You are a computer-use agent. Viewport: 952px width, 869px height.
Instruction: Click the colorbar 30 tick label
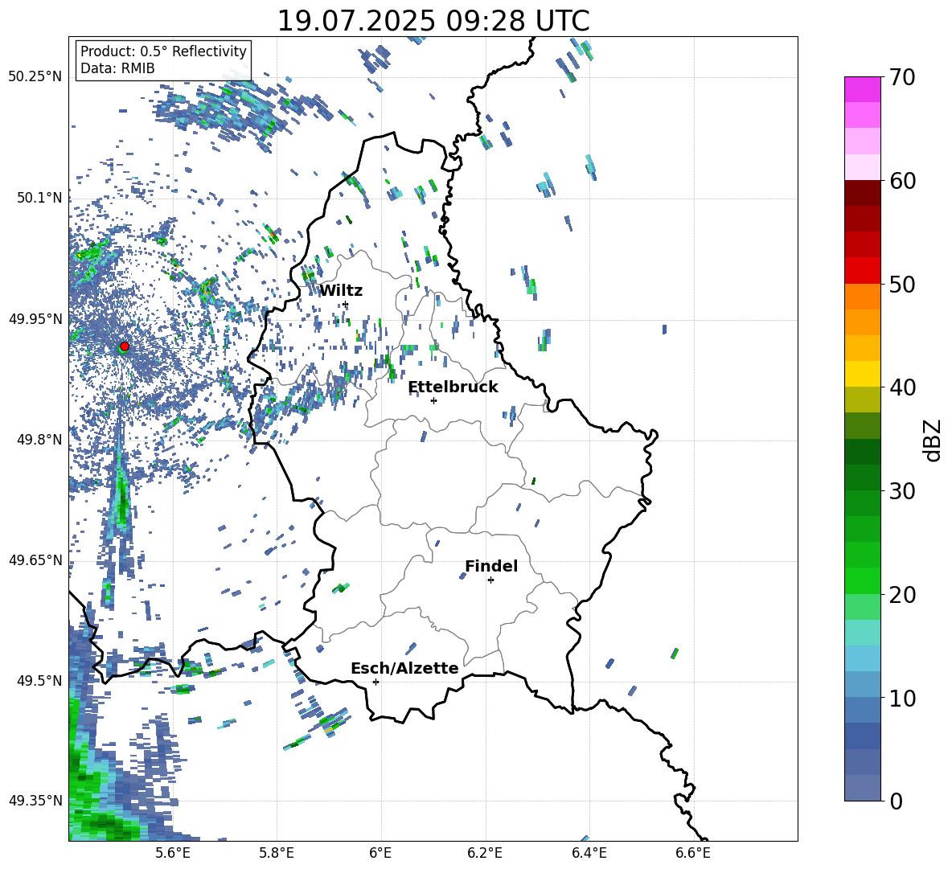coord(902,491)
